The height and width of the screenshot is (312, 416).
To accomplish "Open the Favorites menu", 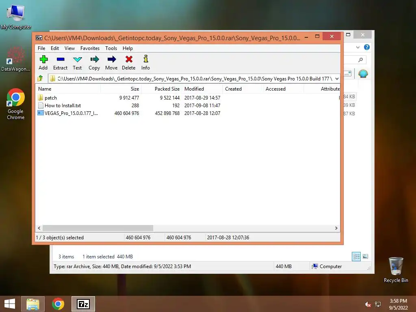I will [90, 48].
